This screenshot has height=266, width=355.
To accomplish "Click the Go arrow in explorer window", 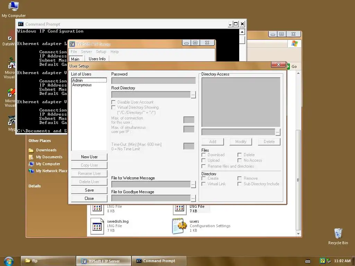I will coord(288,66).
